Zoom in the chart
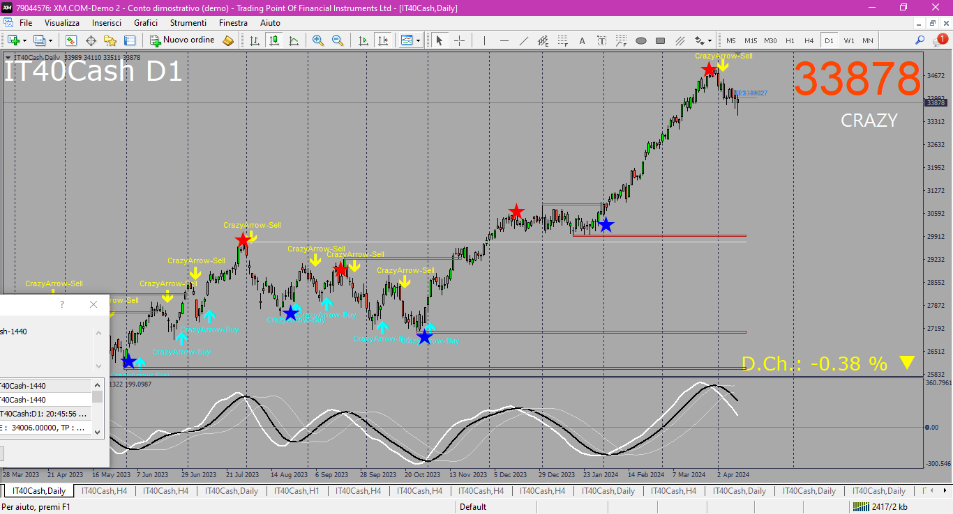The image size is (953, 514). pyautogui.click(x=318, y=40)
